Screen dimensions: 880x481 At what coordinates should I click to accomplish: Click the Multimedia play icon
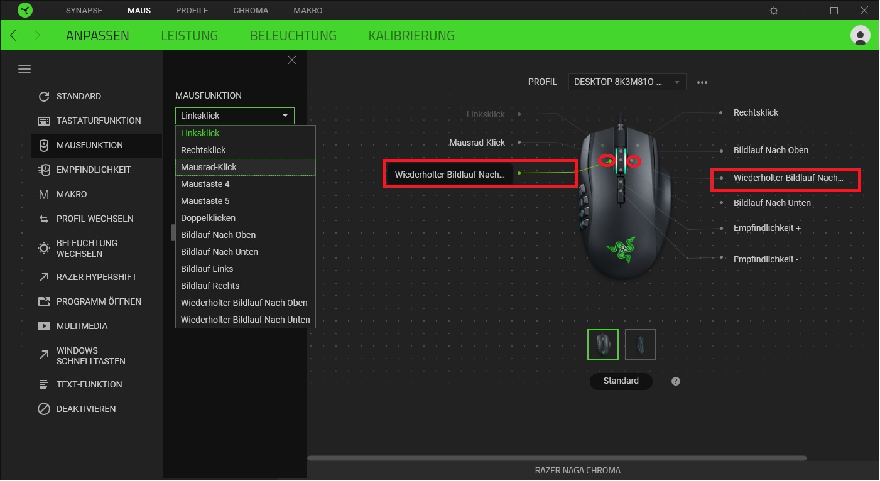coord(44,326)
